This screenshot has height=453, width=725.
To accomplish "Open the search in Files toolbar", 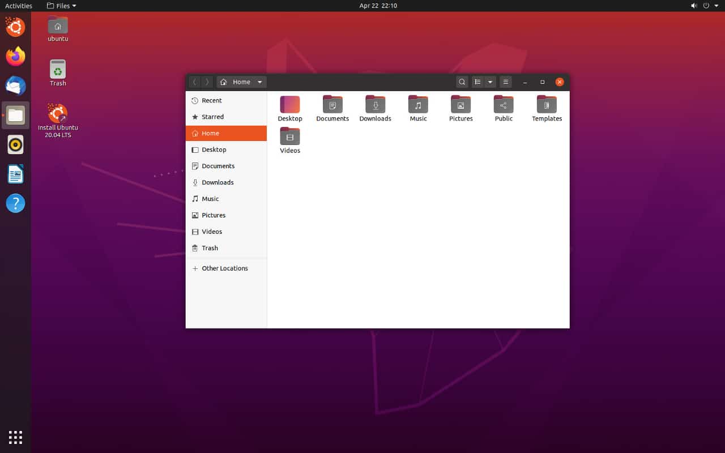I will 462,82.
